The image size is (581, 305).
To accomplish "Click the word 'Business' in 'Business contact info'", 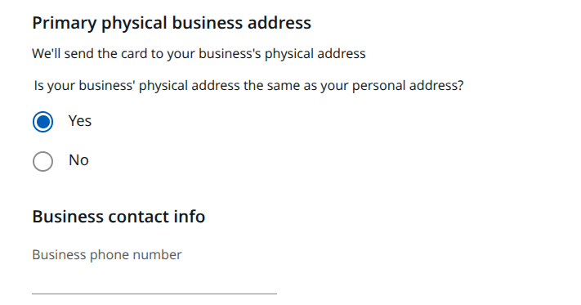I will click(x=68, y=217).
